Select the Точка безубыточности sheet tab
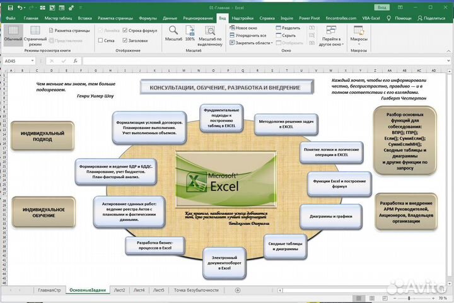 tap(196, 290)
